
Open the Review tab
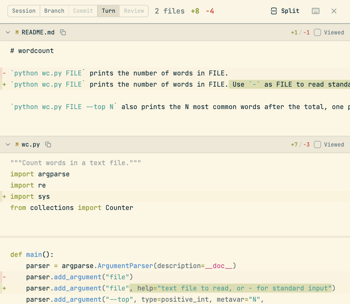coord(134,11)
